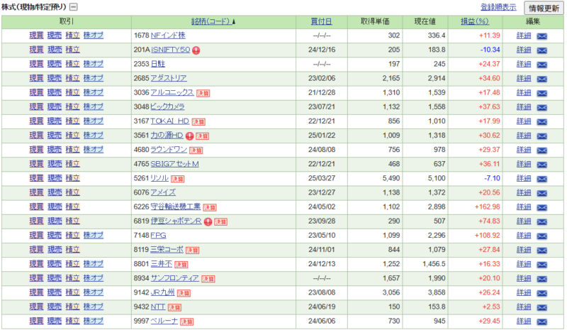Image resolution: width=567 pixels, height=330 pixels.
Task: Click mail icon for 5261 リソル row
Action: point(541,179)
